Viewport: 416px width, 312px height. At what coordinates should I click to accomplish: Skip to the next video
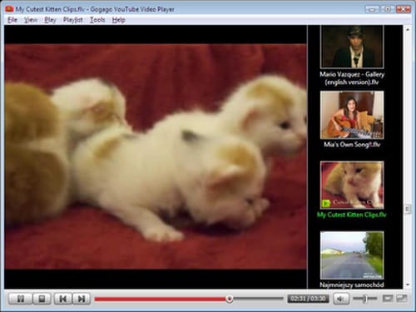(82, 299)
